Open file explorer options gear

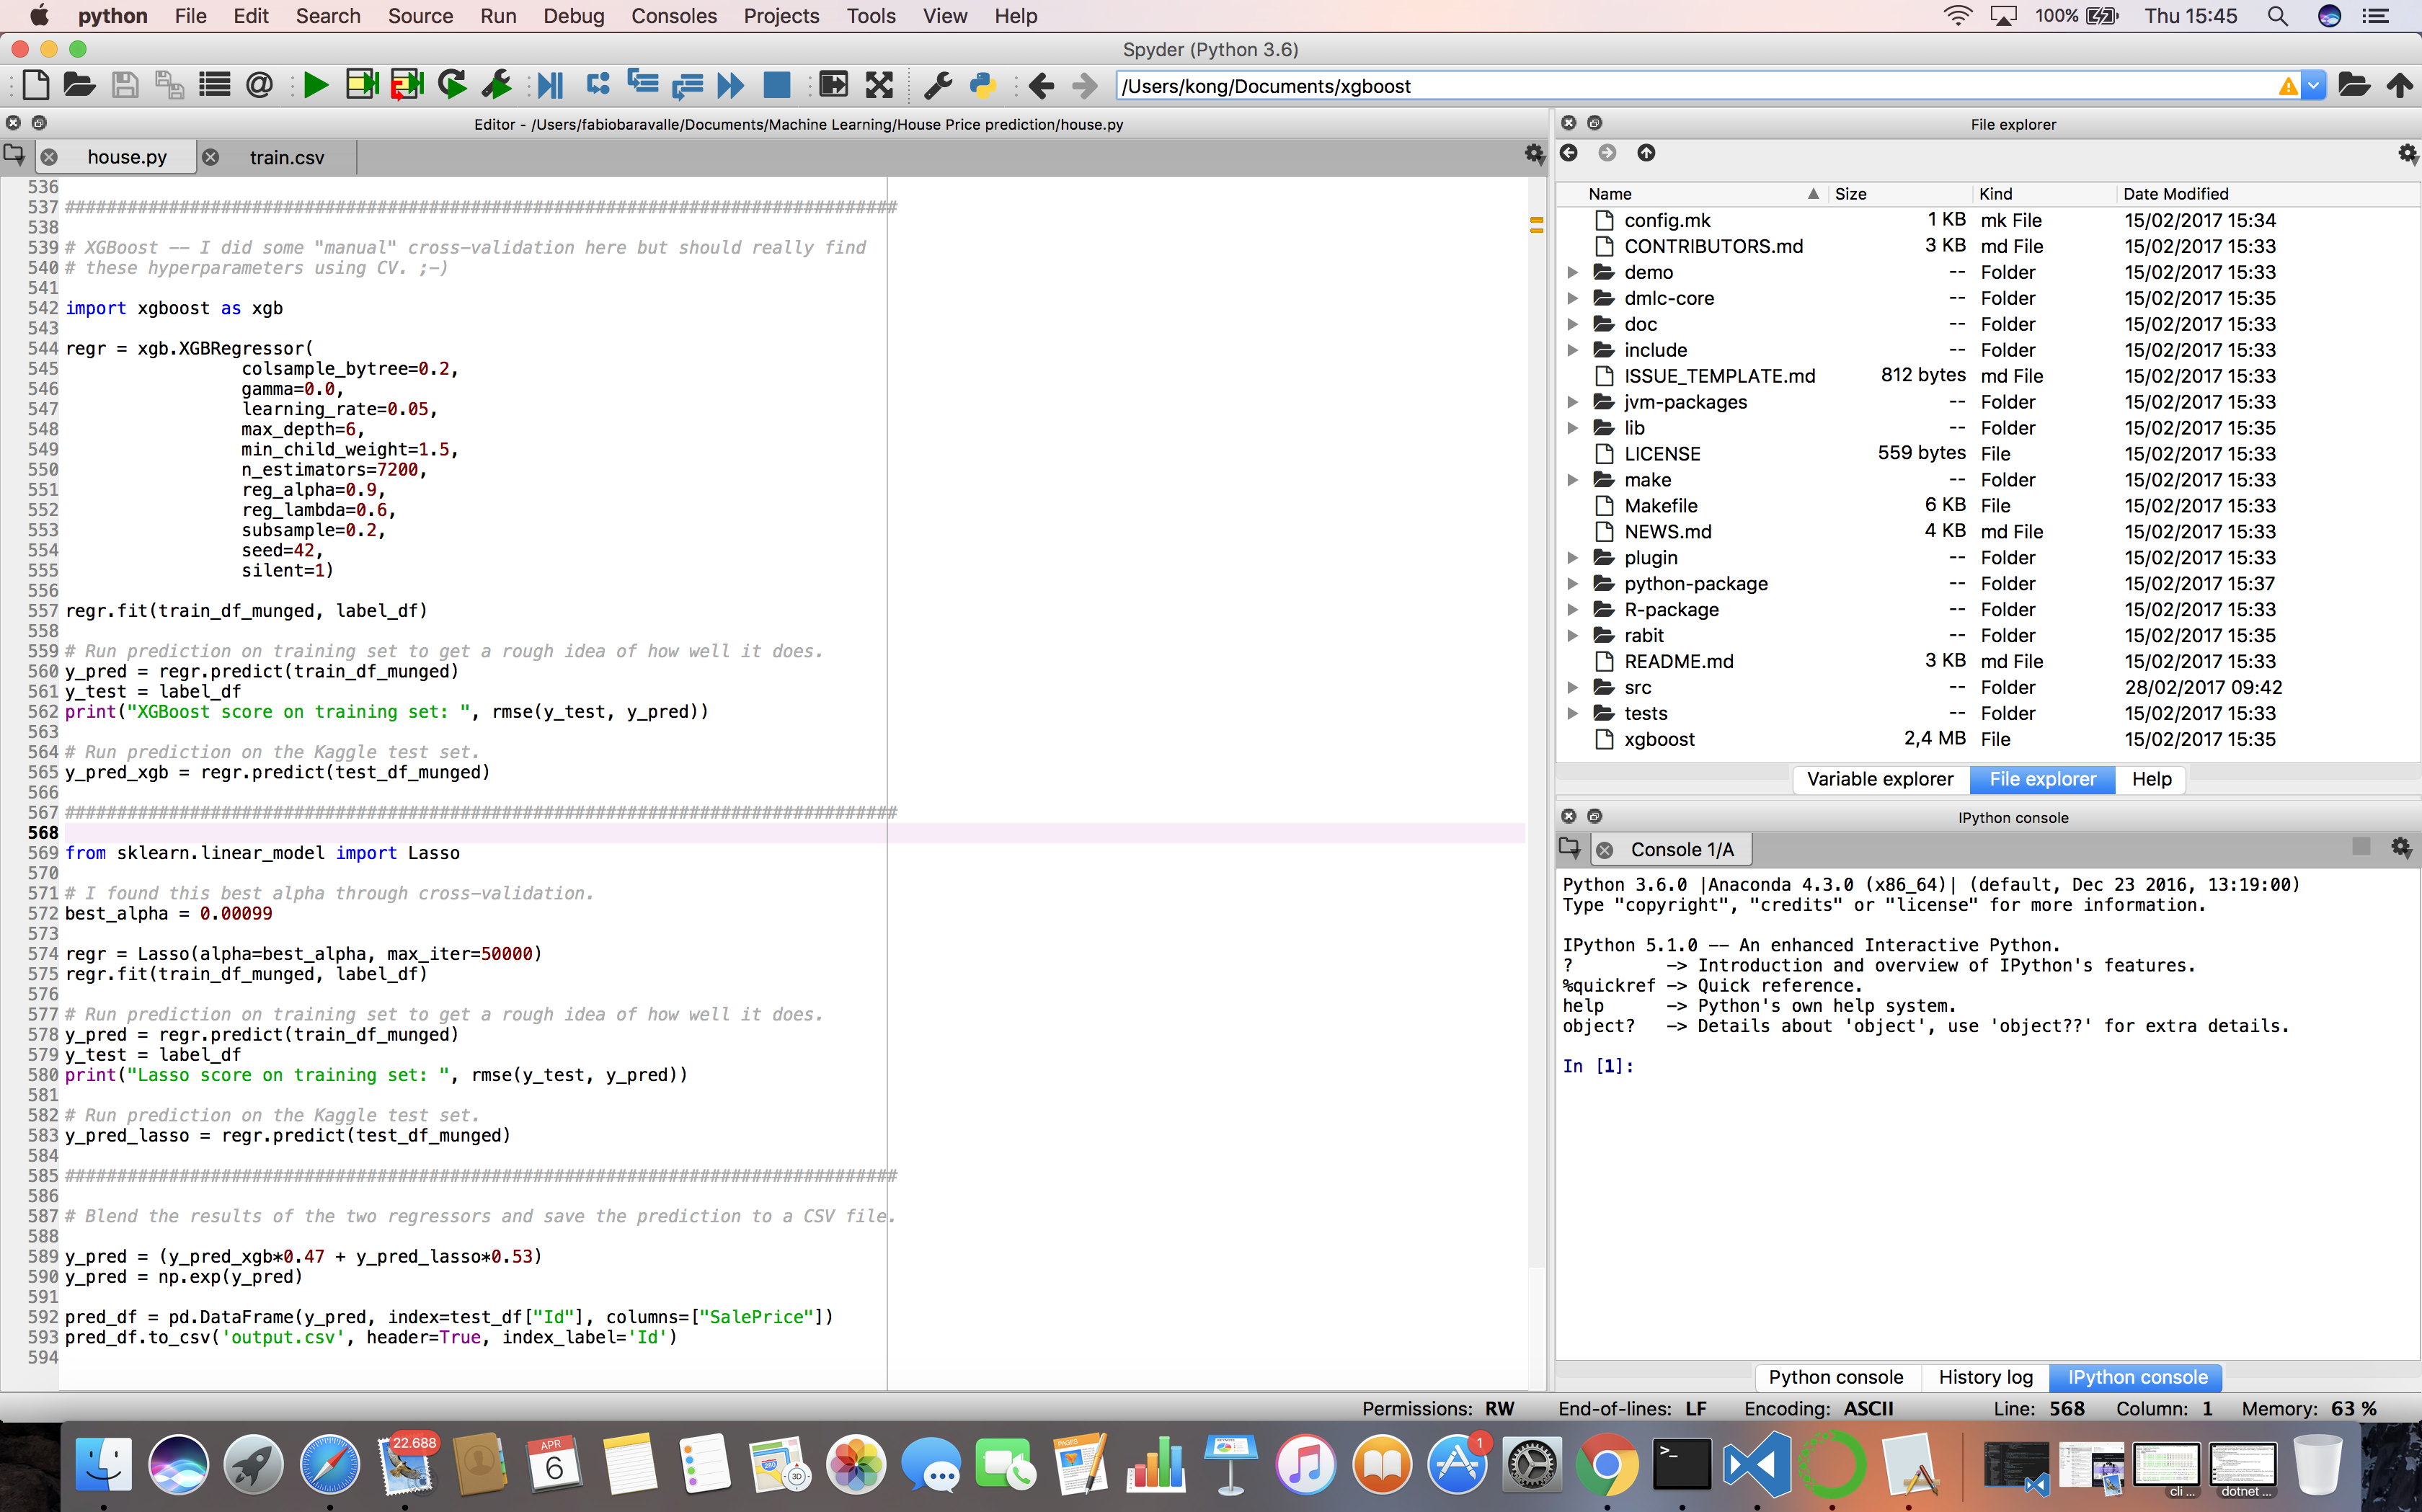[2408, 153]
